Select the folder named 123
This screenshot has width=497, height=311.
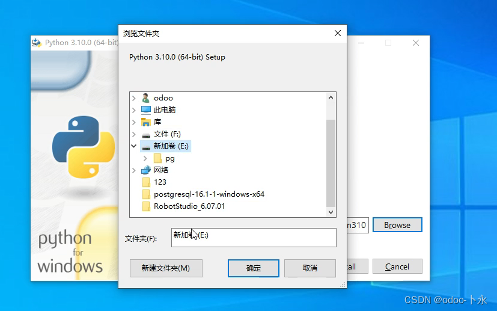coord(160,182)
